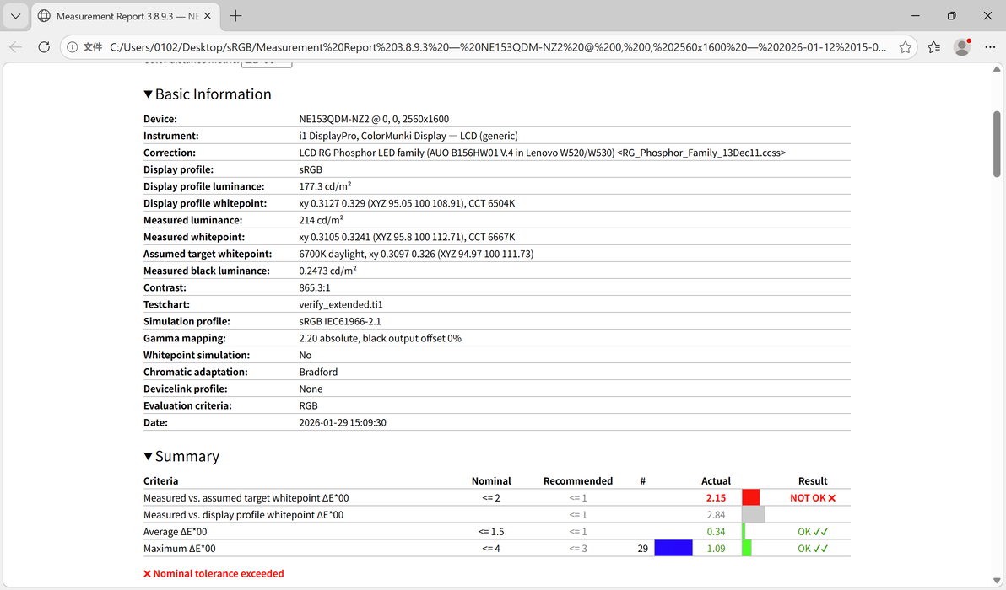Click the scrollbar down arrow
Viewport: 1006px width, 590px height.
[x=997, y=582]
